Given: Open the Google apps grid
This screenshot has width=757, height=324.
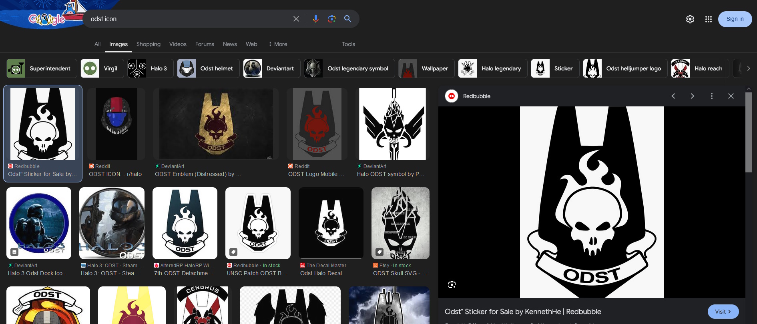Looking at the screenshot, I should 709,19.
